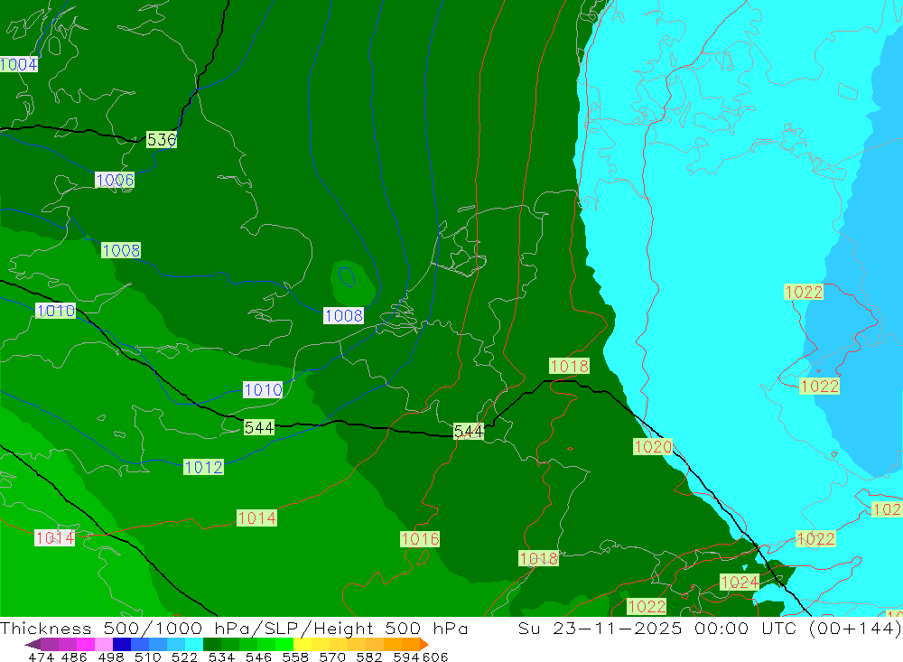The height and width of the screenshot is (662, 903).
Task: Click the 1016 isobar label
Action: (x=420, y=539)
